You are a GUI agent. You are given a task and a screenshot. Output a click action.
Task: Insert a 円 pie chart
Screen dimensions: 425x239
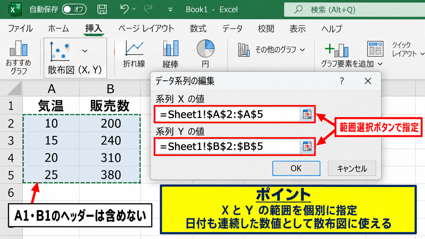205,54
